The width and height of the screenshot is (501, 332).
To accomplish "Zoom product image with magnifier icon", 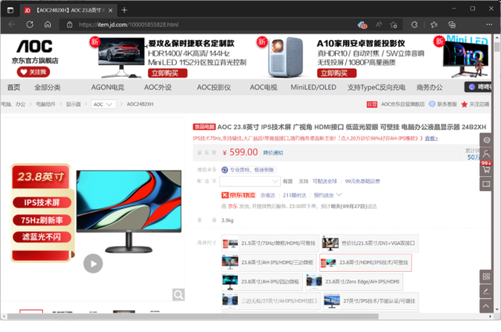I will click(178, 294).
